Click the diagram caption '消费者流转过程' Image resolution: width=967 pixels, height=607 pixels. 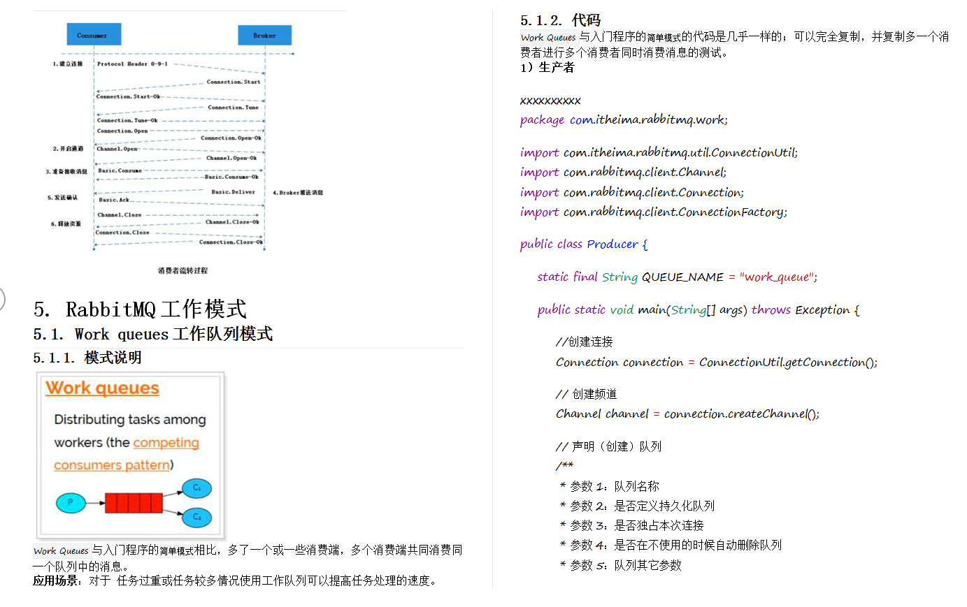[x=182, y=270]
